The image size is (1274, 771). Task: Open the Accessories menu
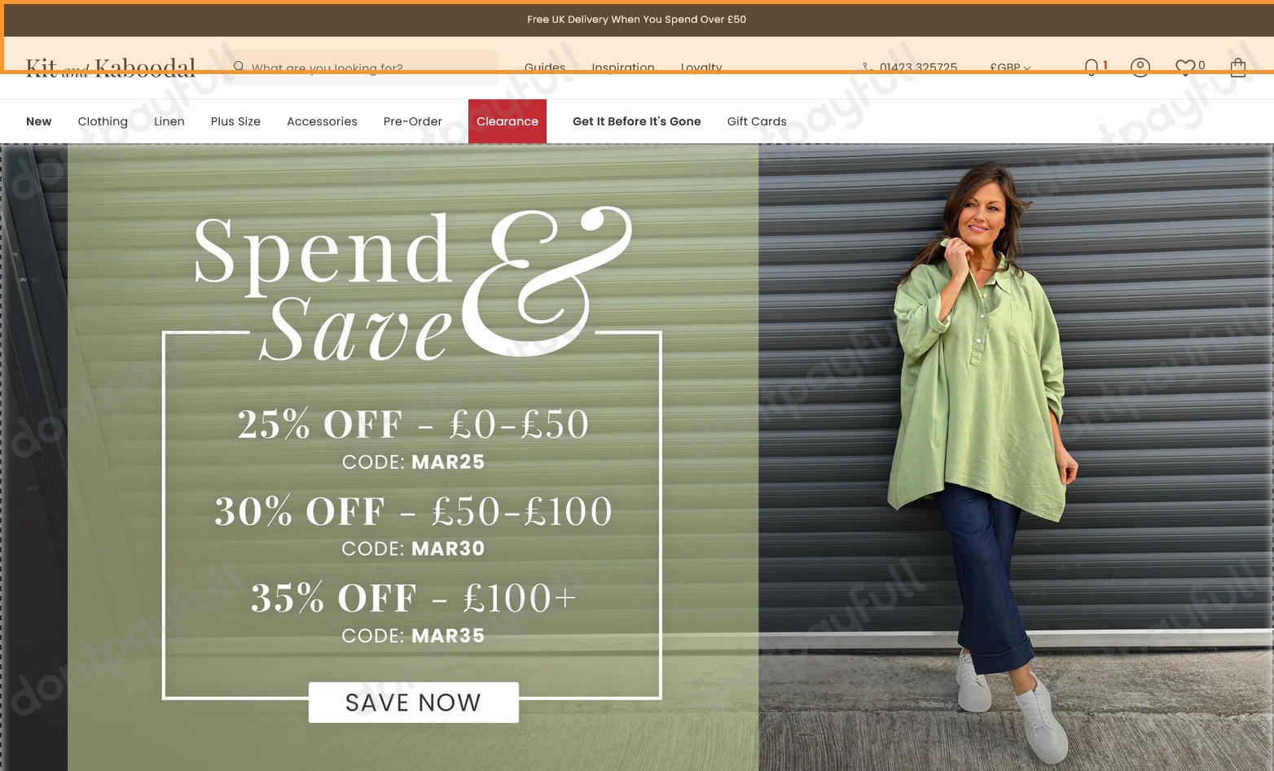pyautogui.click(x=322, y=121)
